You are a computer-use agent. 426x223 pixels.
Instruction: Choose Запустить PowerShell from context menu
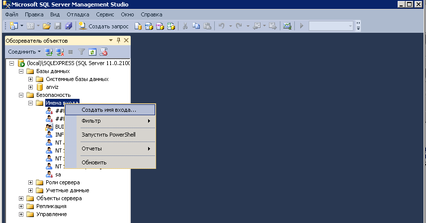point(110,135)
